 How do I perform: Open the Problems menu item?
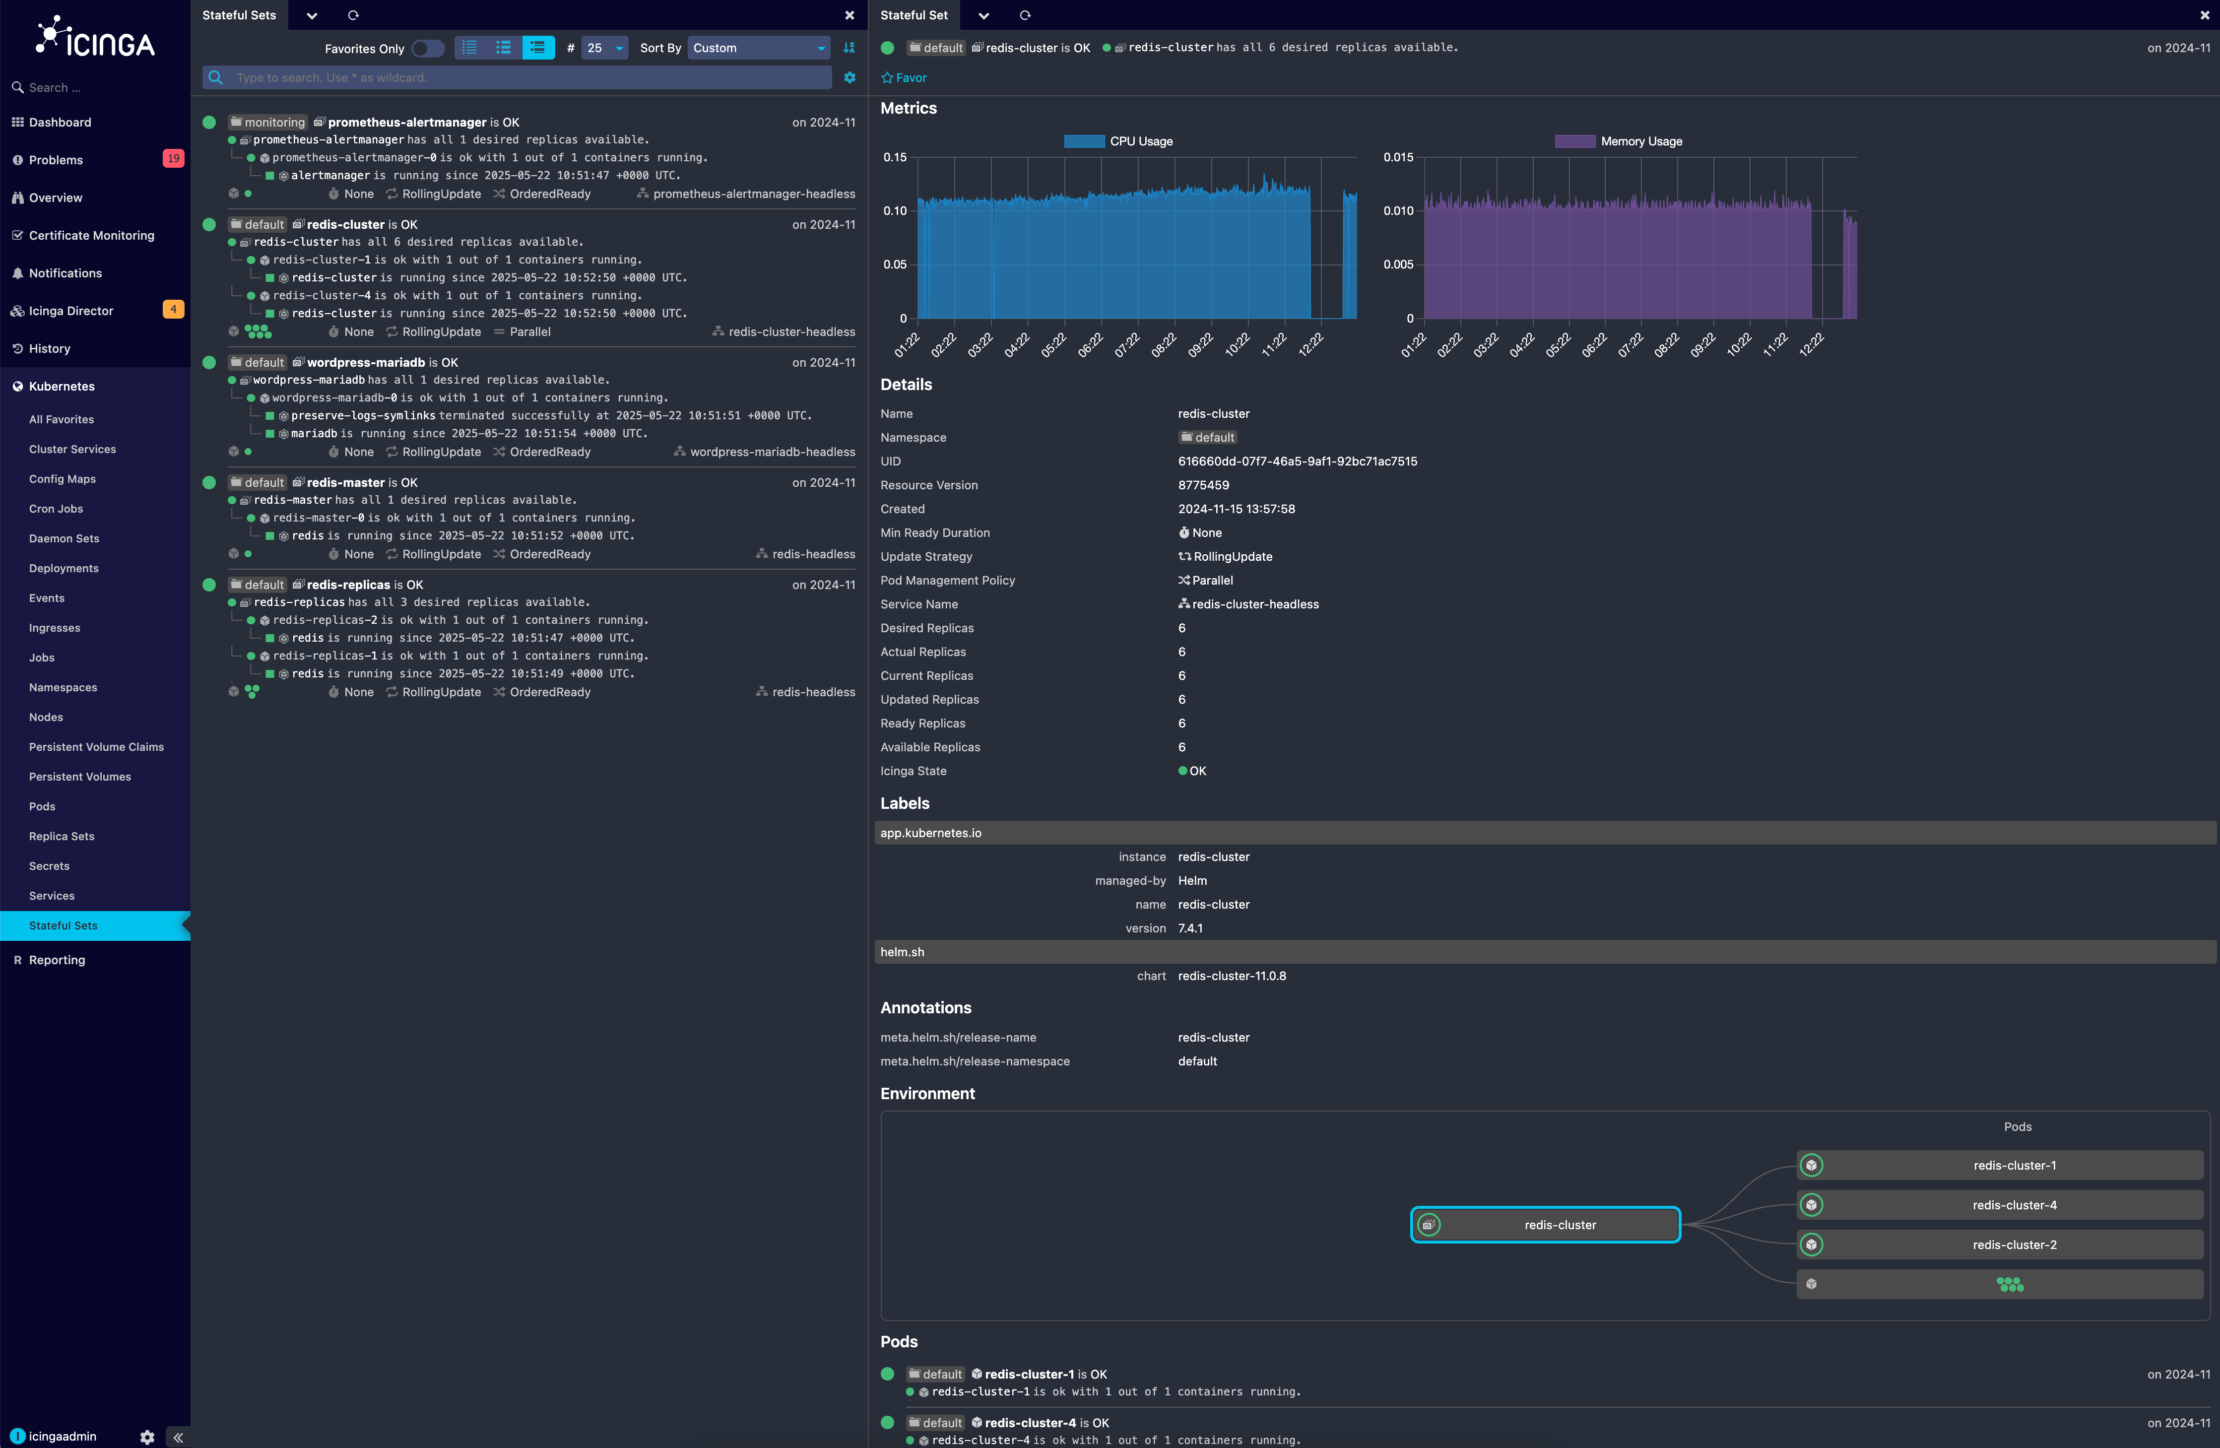click(x=56, y=160)
